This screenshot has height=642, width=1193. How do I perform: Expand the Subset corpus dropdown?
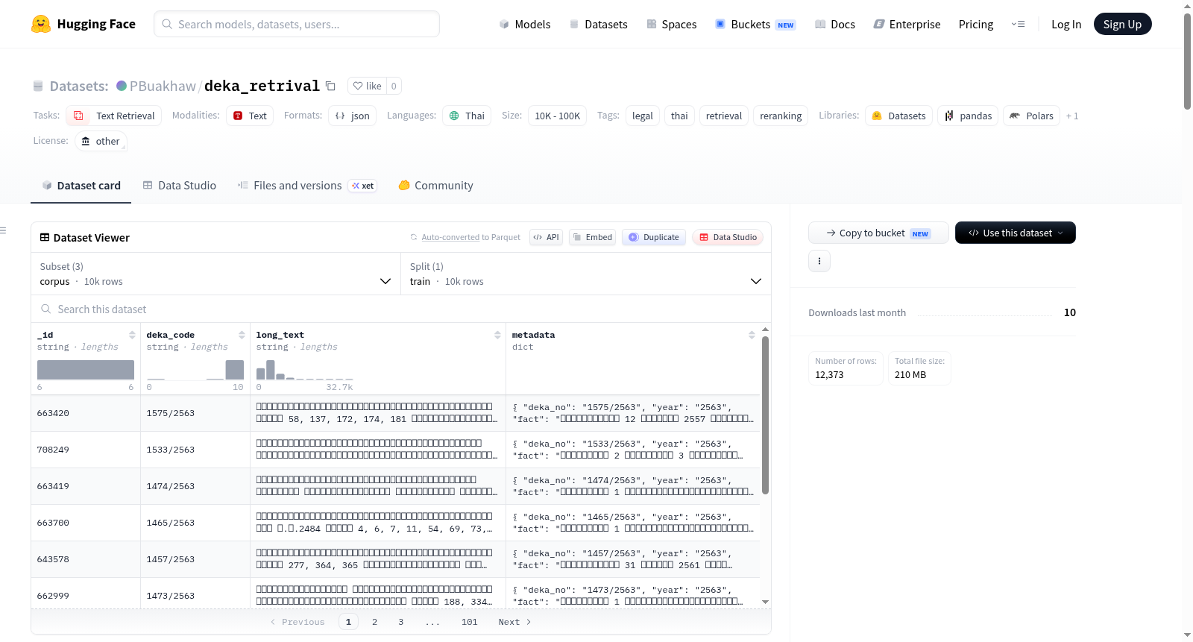coord(215,274)
